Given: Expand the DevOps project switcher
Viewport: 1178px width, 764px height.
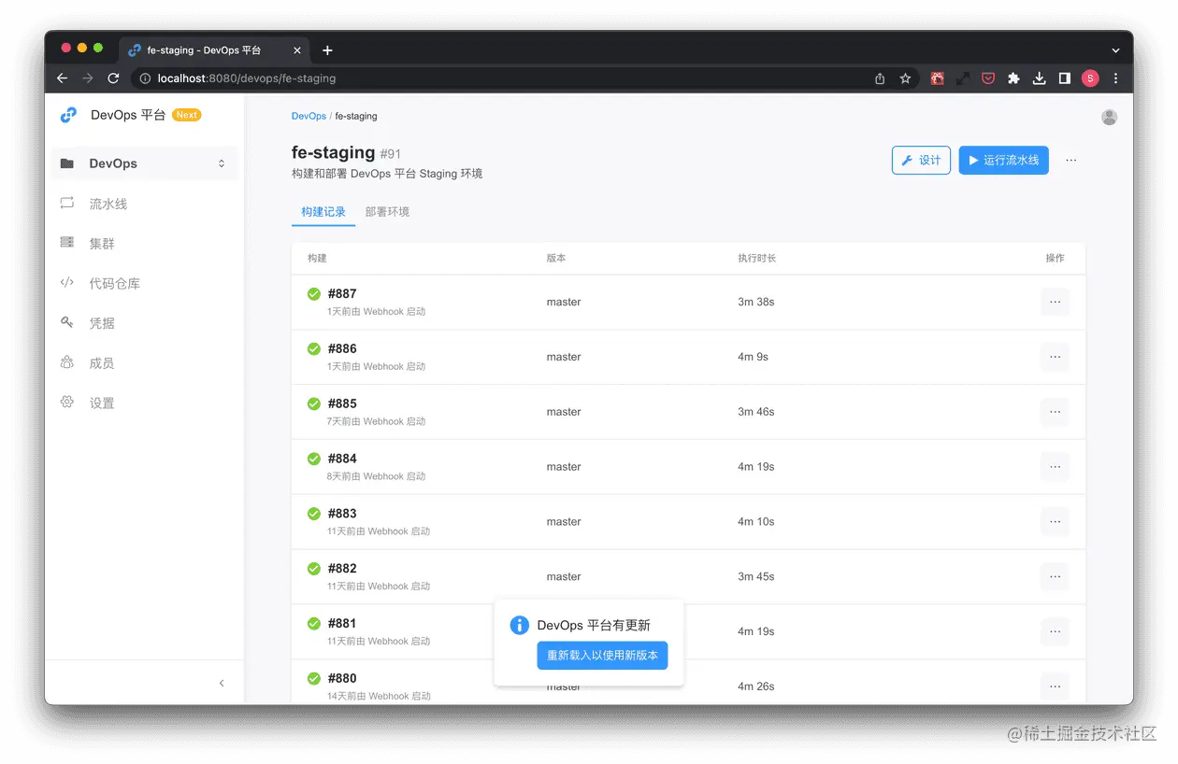Looking at the screenshot, I should [x=222, y=163].
